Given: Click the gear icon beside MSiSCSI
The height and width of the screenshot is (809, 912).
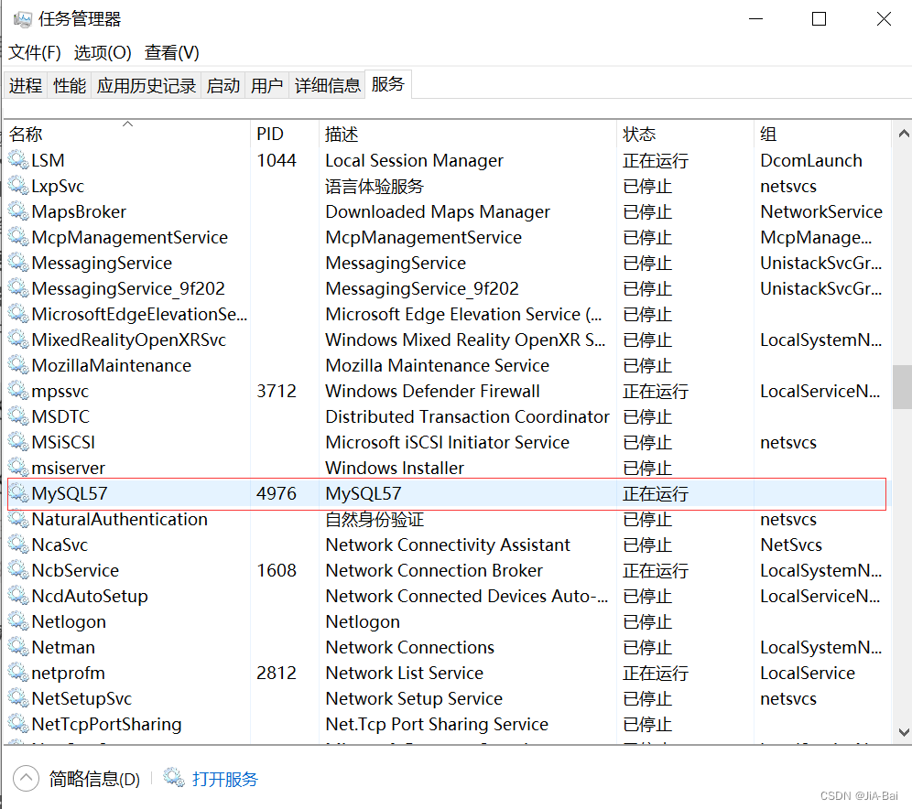Looking at the screenshot, I should pyautogui.click(x=18, y=442).
